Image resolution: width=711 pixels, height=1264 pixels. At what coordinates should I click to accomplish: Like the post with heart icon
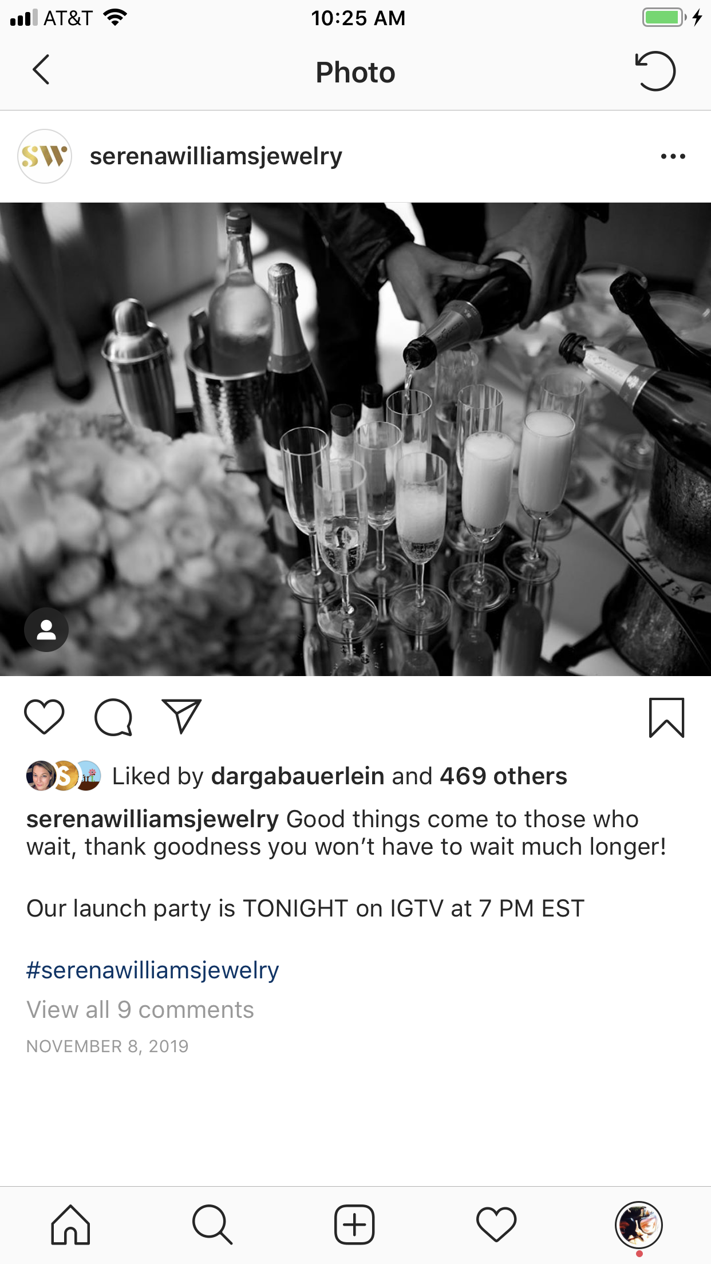click(x=44, y=717)
